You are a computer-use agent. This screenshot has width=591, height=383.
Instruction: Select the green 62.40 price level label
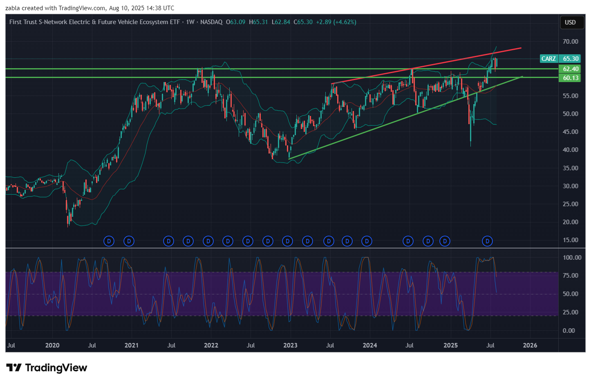[x=570, y=69]
